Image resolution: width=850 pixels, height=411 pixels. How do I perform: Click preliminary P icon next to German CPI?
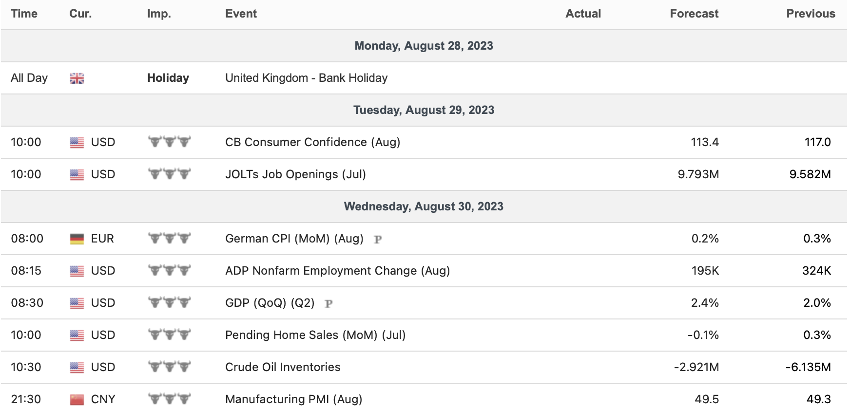pyautogui.click(x=378, y=239)
